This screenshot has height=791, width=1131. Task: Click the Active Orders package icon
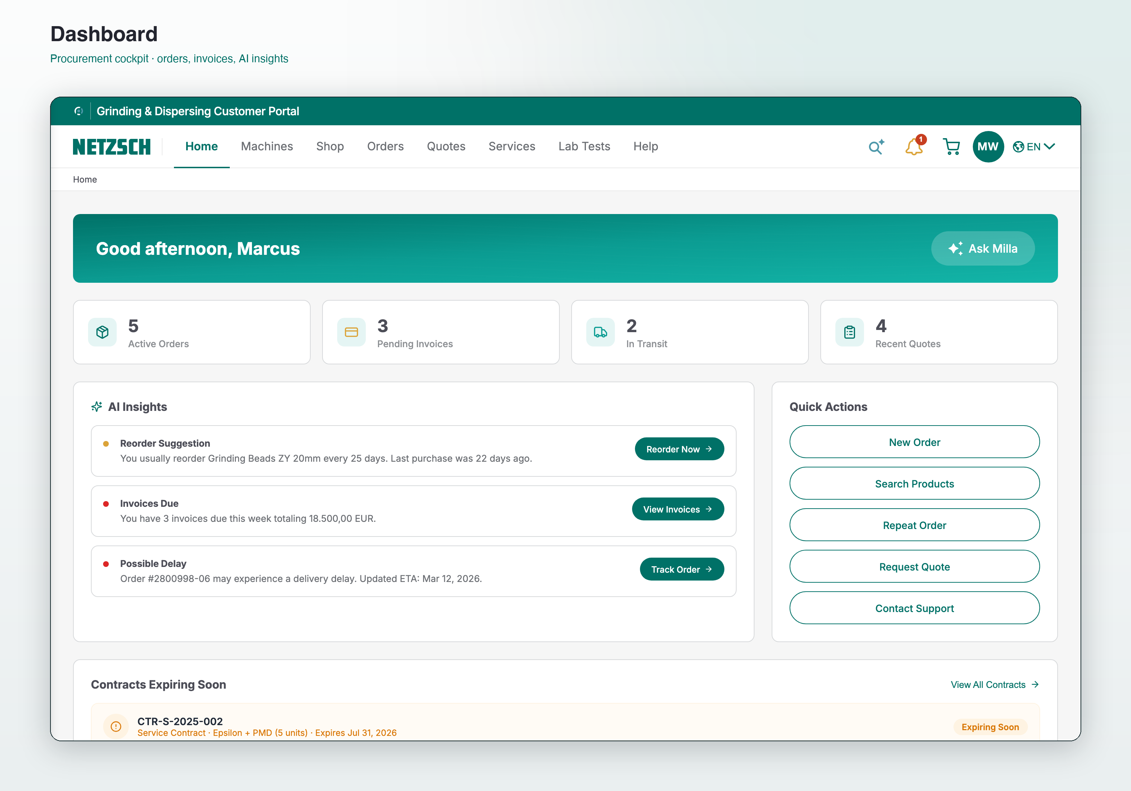[x=102, y=333]
